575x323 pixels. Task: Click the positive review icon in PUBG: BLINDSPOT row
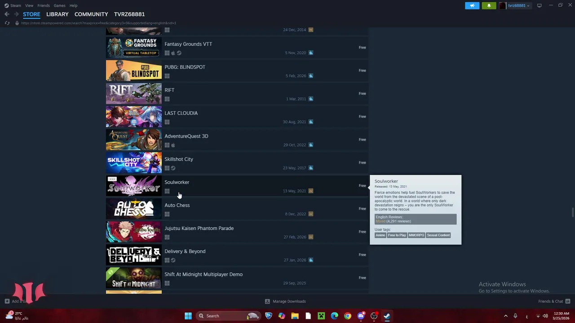coord(311,76)
